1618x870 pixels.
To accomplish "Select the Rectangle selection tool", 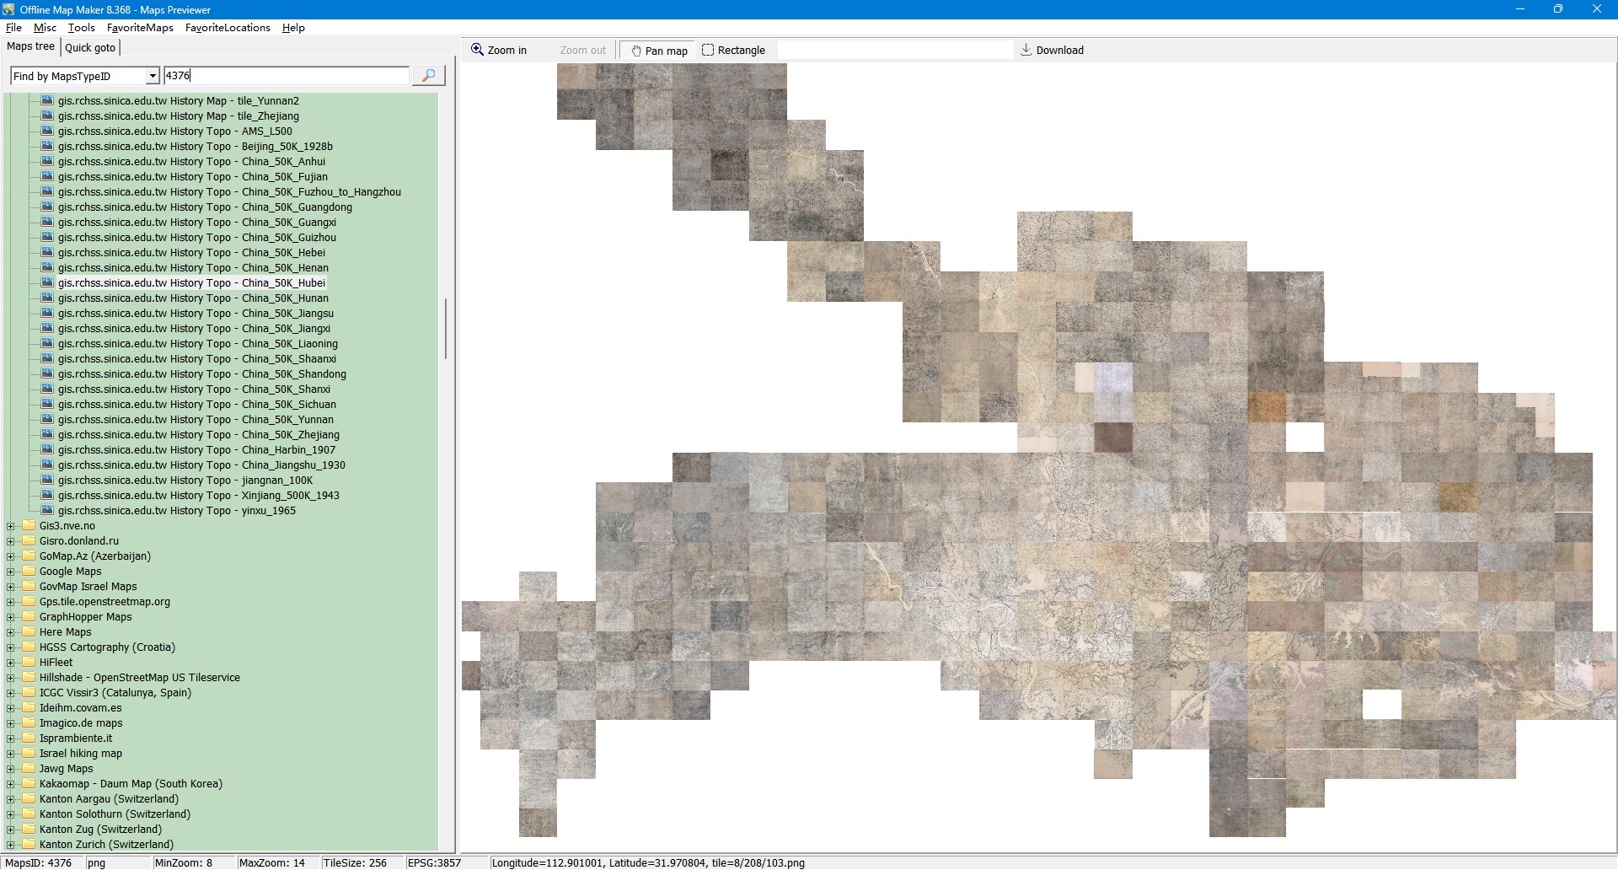I will [x=733, y=51].
